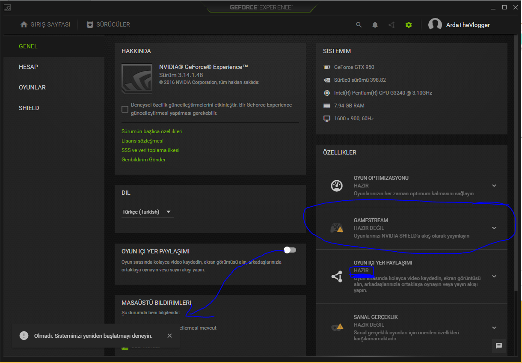The width and height of the screenshot is (522, 363).
Task: Open the search magnifier in the header
Action: (359, 25)
